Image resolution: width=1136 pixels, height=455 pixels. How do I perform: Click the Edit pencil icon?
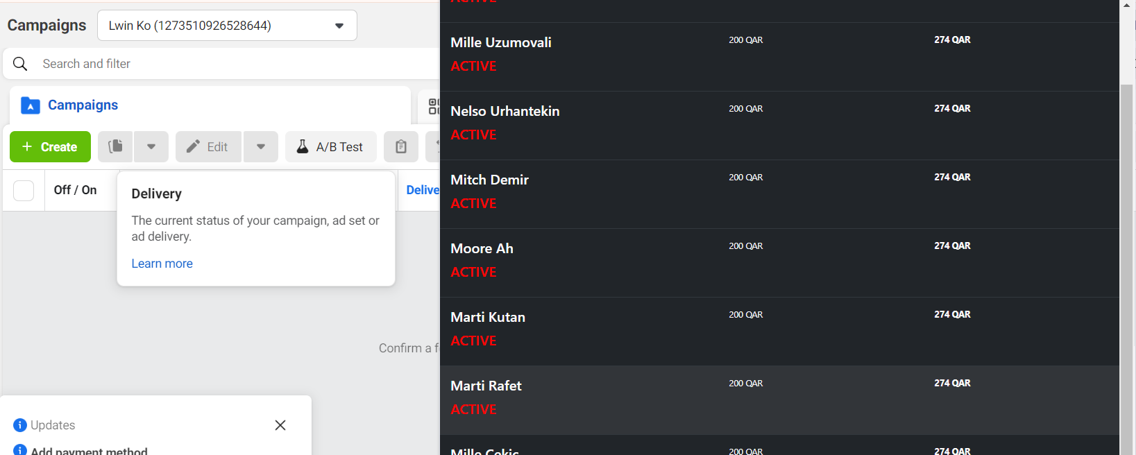point(193,146)
